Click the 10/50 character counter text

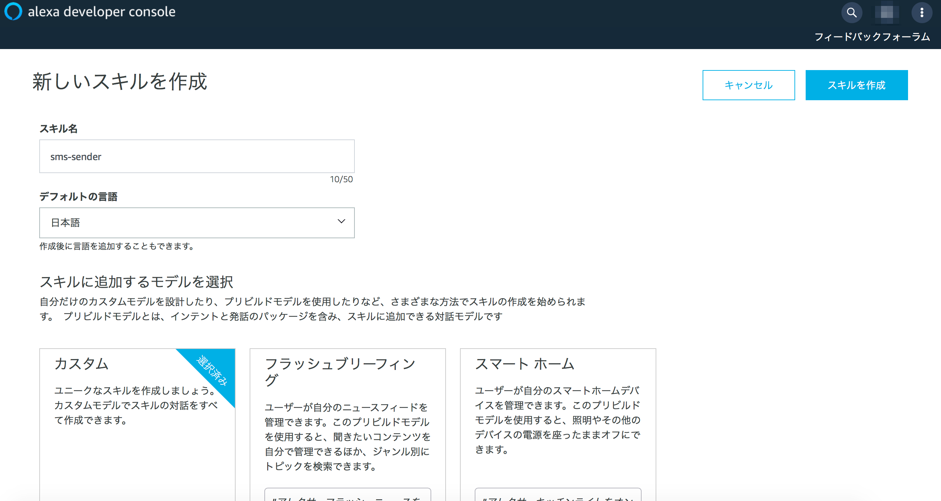341,179
